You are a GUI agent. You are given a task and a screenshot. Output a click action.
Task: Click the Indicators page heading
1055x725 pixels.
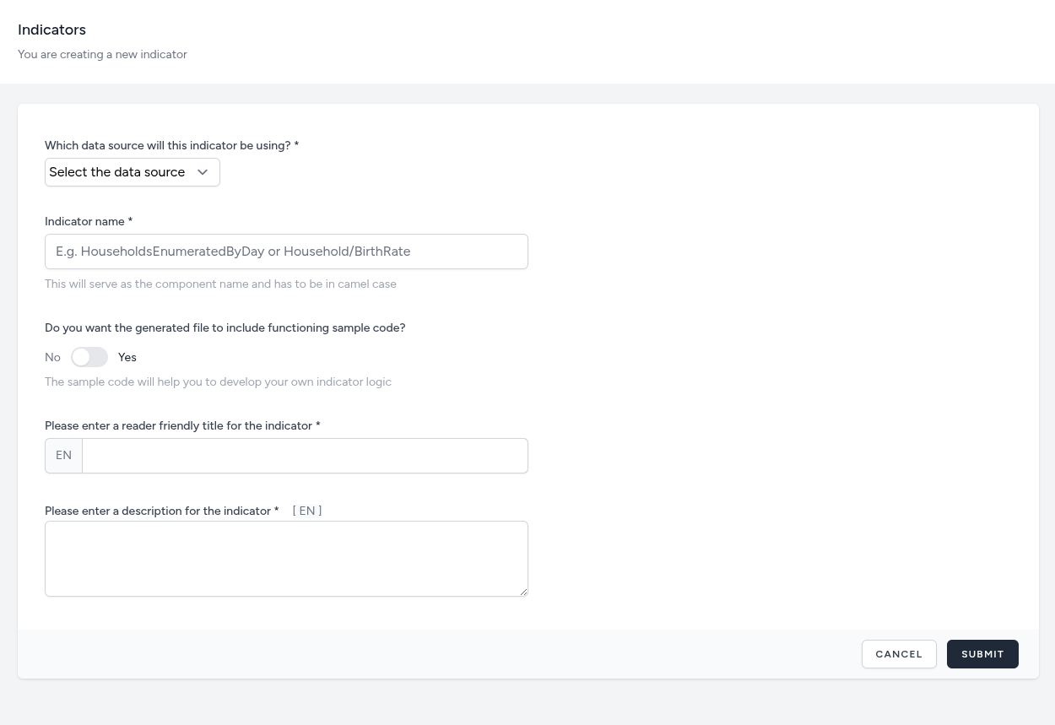click(x=51, y=30)
